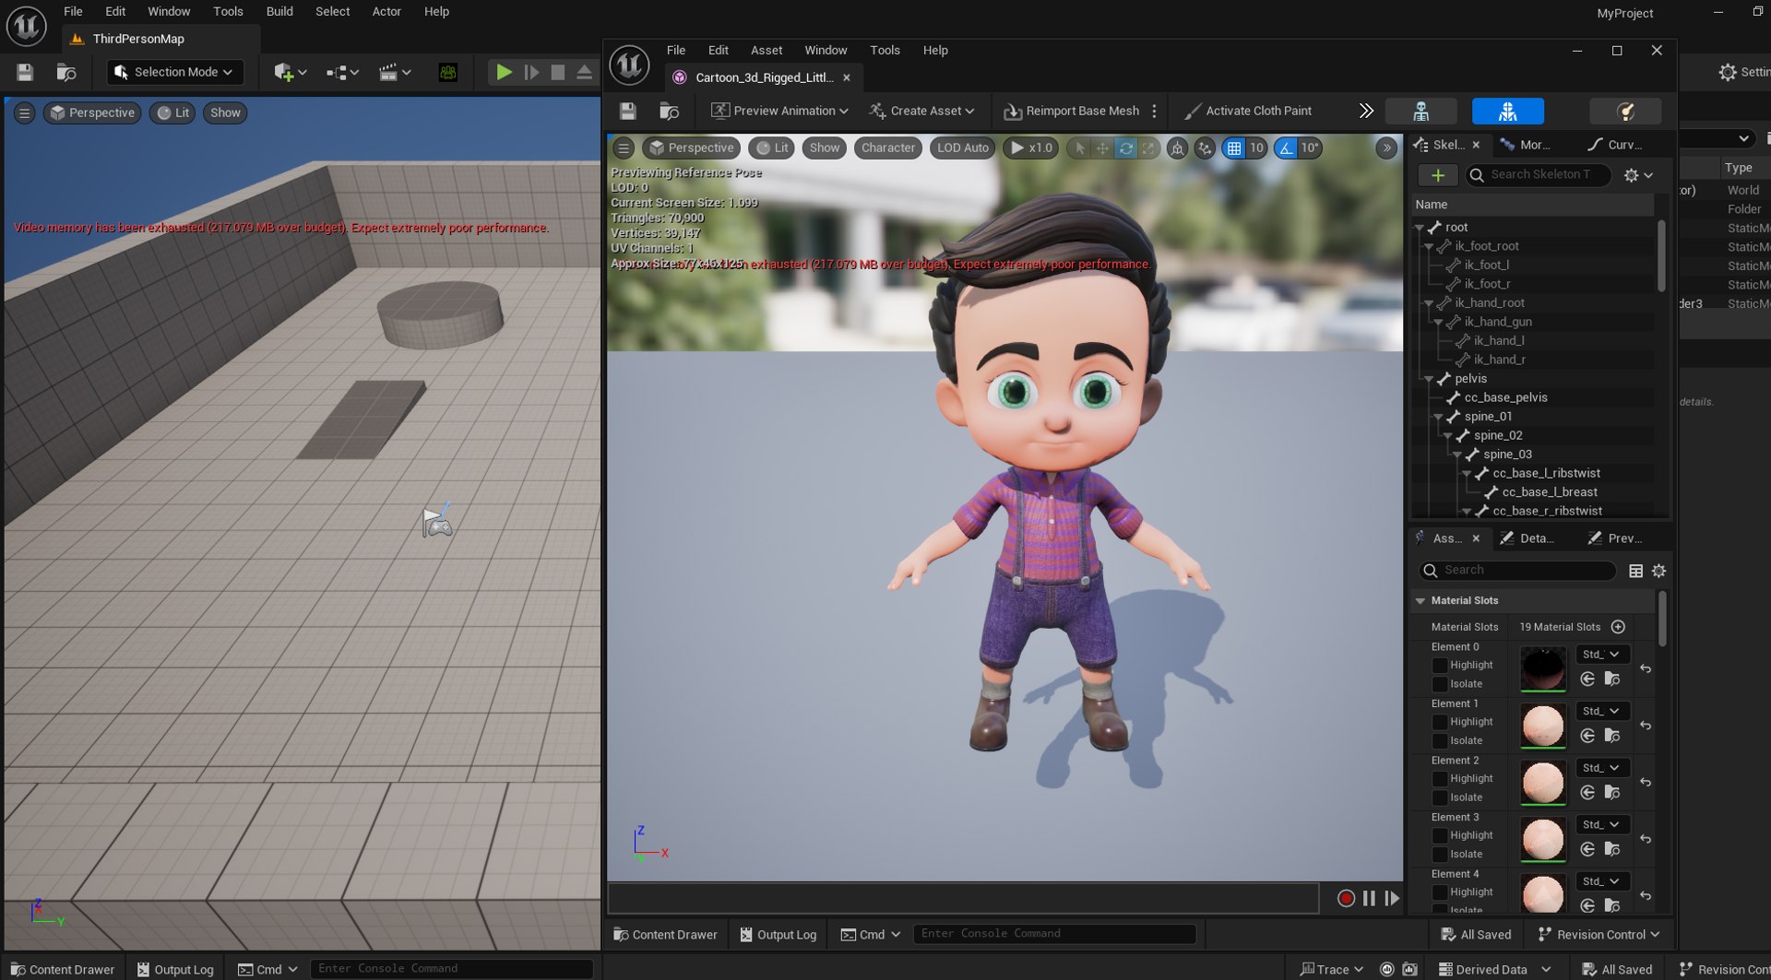Collapse the pelvis bone in tree
Viewport: 1771px width, 980px height.
1429,379
